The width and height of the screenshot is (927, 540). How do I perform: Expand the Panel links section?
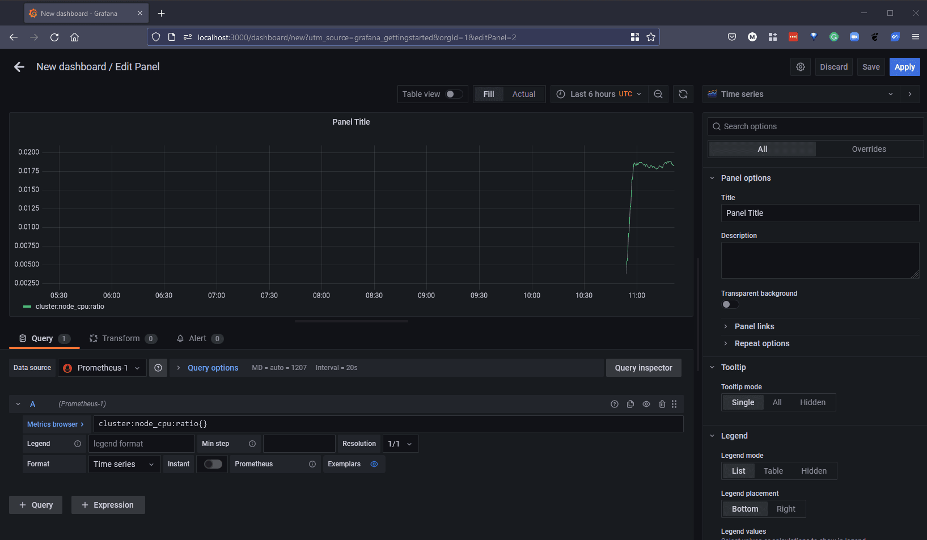pyautogui.click(x=754, y=326)
